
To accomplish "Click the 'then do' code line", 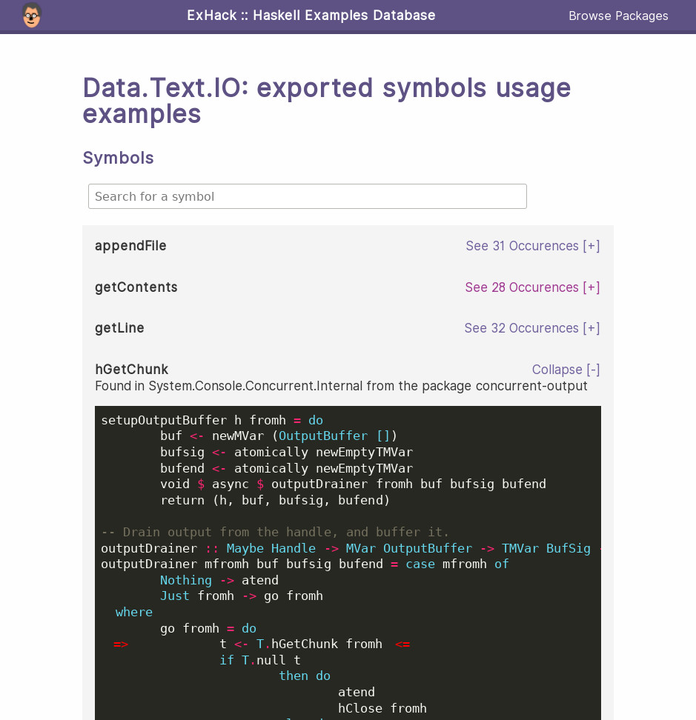I will coord(305,676).
